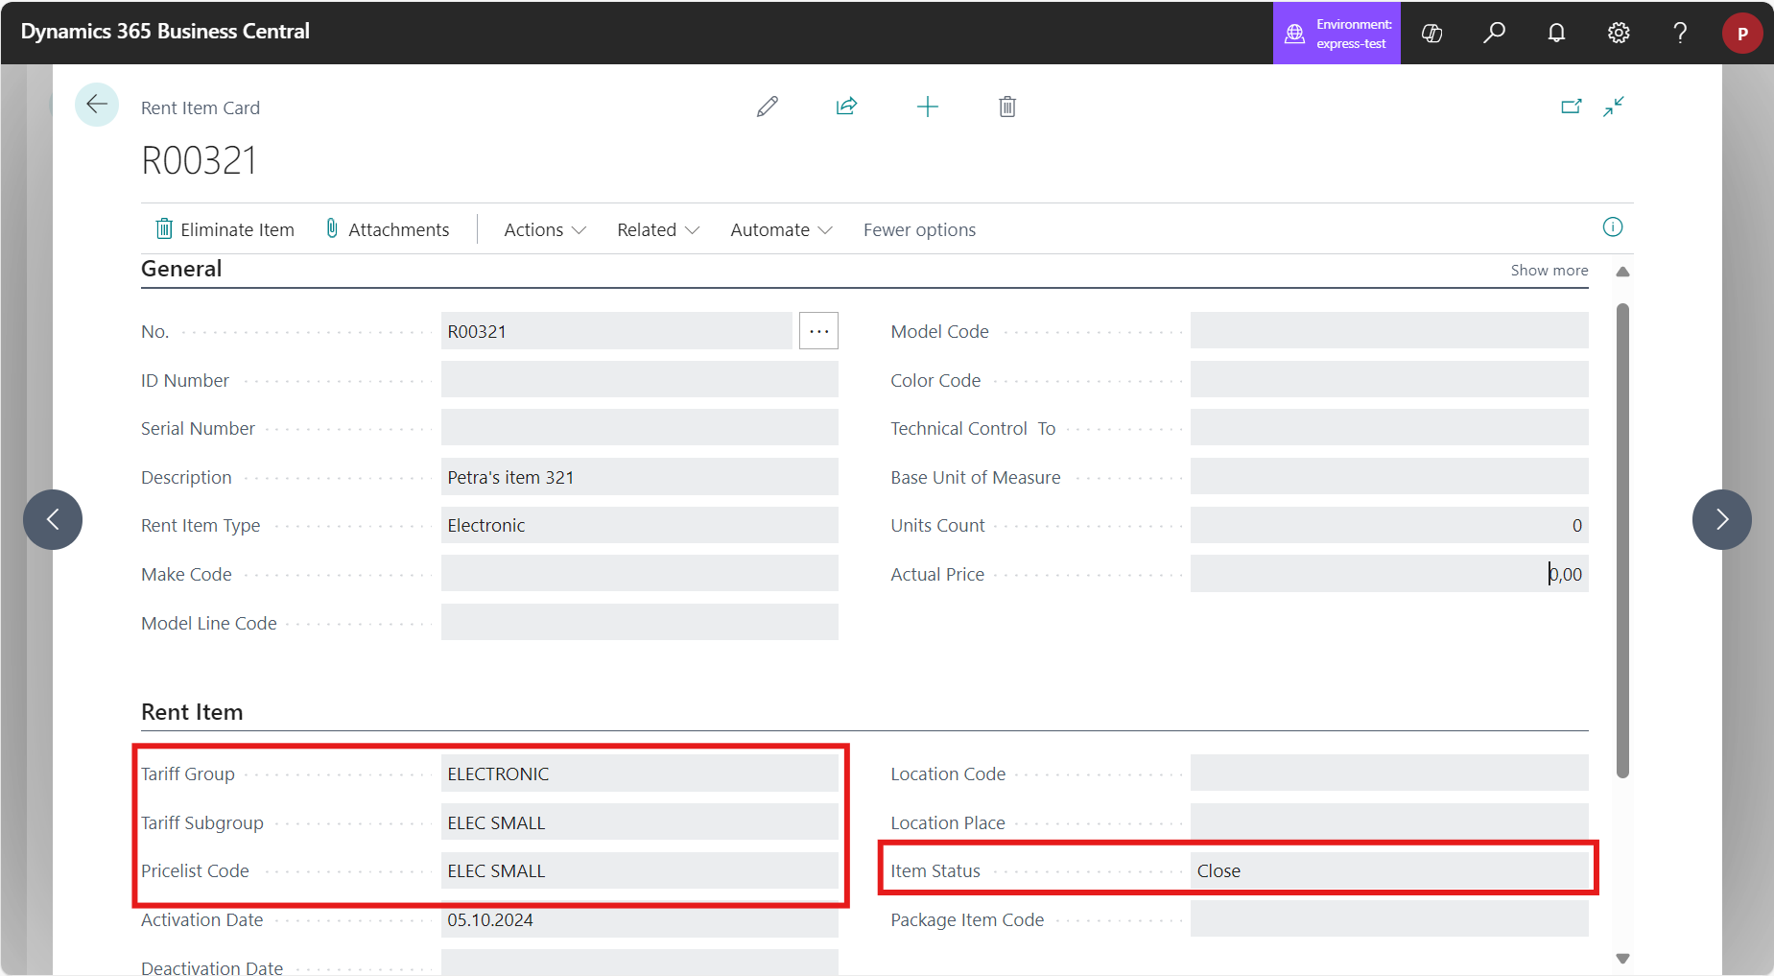1774x976 pixels.
Task: Expand the Actions dropdown menu
Action: (x=544, y=230)
